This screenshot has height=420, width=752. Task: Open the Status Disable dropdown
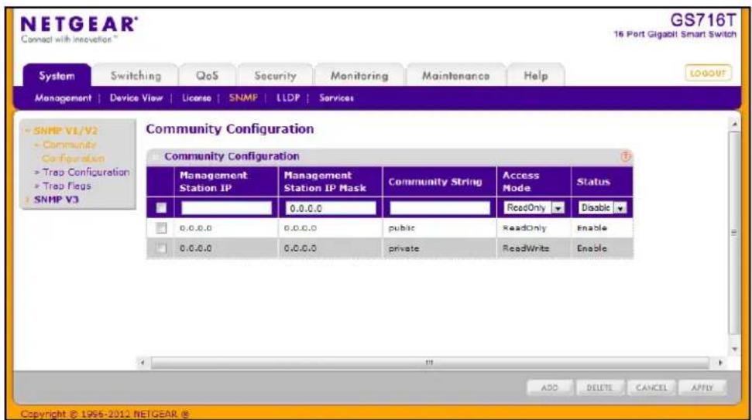[x=602, y=208]
